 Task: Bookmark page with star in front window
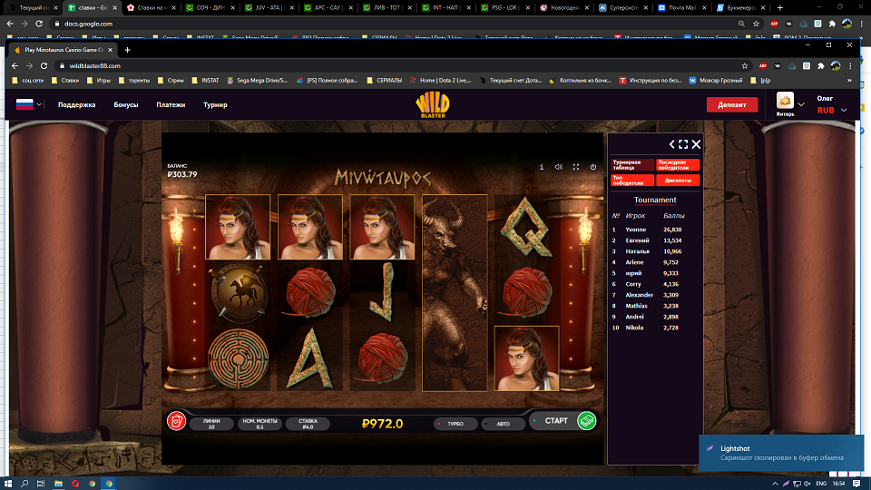tap(745, 65)
